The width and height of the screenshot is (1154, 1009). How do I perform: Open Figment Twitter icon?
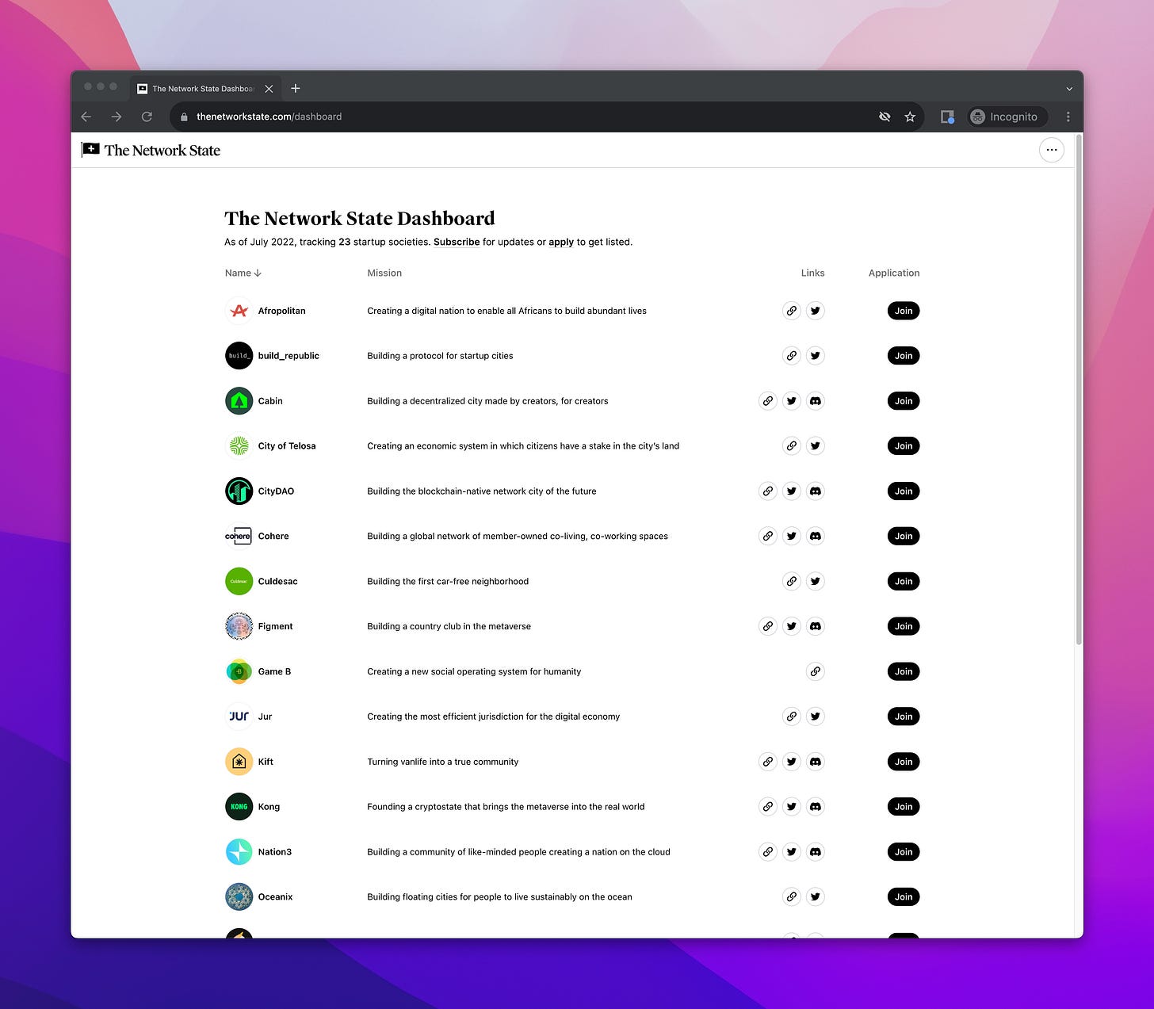pos(791,626)
